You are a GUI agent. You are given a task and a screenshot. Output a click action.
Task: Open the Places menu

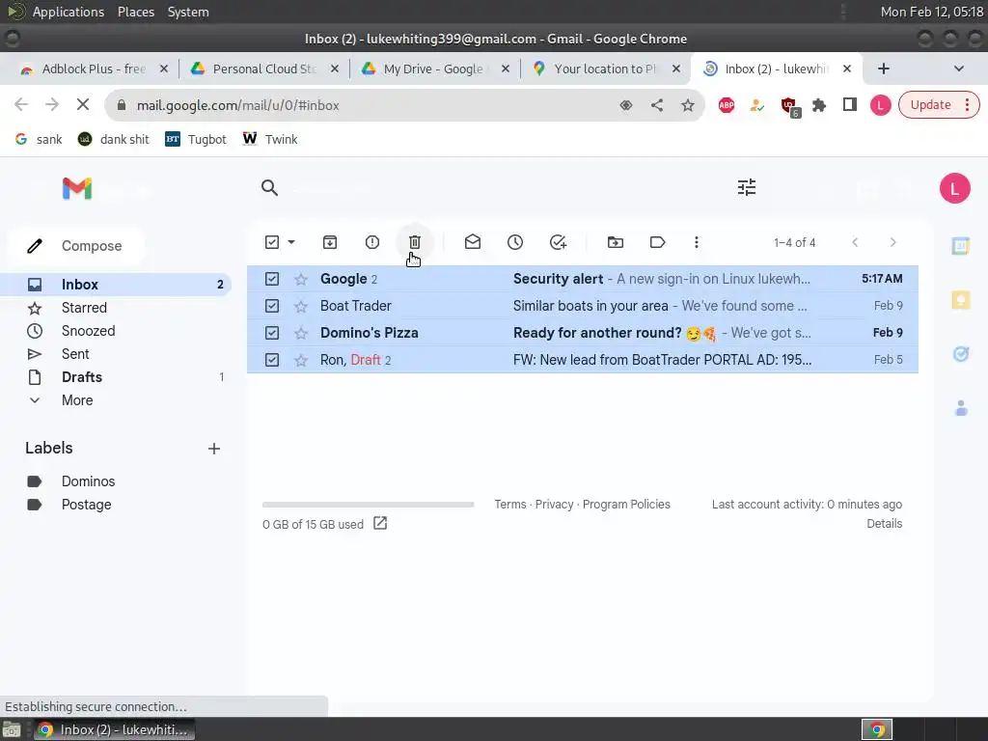pos(135,12)
